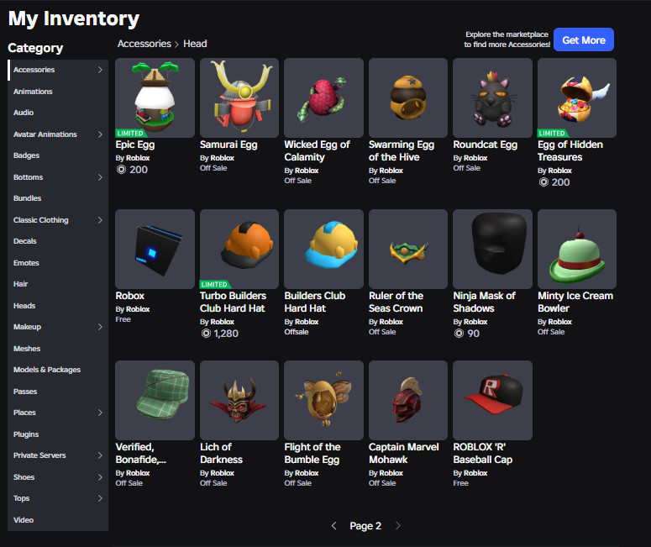651x547 pixels.
Task: Expand the Private Servers category chevron
Action: (100, 455)
